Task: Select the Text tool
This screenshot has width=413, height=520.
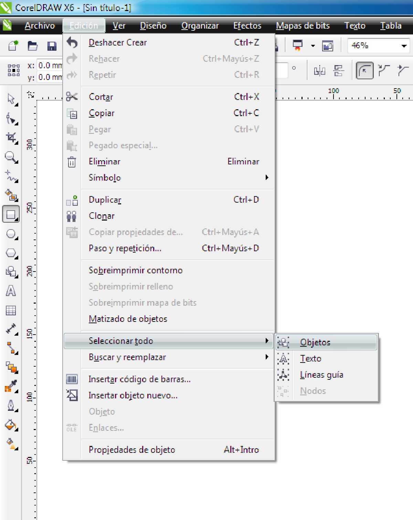Action: pos(11,291)
